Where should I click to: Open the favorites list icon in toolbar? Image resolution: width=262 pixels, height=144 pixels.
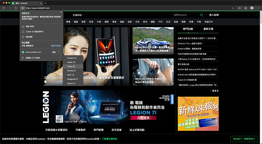click(x=239, y=8)
